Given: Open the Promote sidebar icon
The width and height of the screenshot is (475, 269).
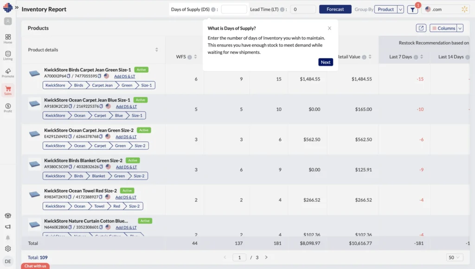Looking at the screenshot, I should point(8,73).
